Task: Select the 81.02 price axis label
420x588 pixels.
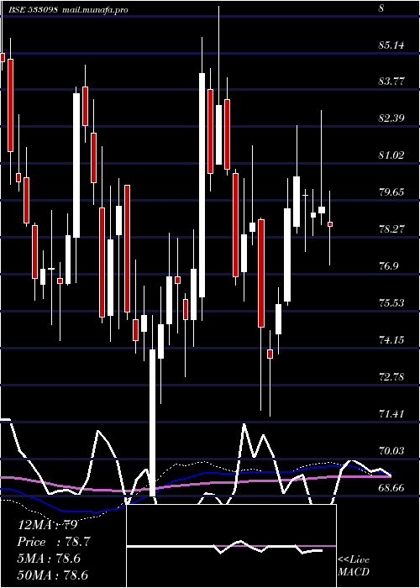Action: pos(391,155)
